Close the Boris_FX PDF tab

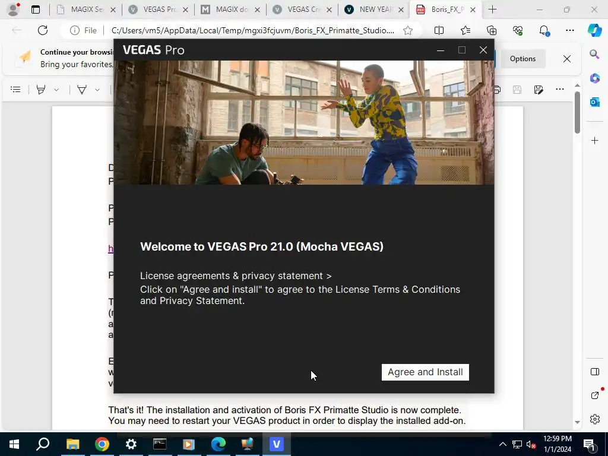pyautogui.click(x=473, y=9)
